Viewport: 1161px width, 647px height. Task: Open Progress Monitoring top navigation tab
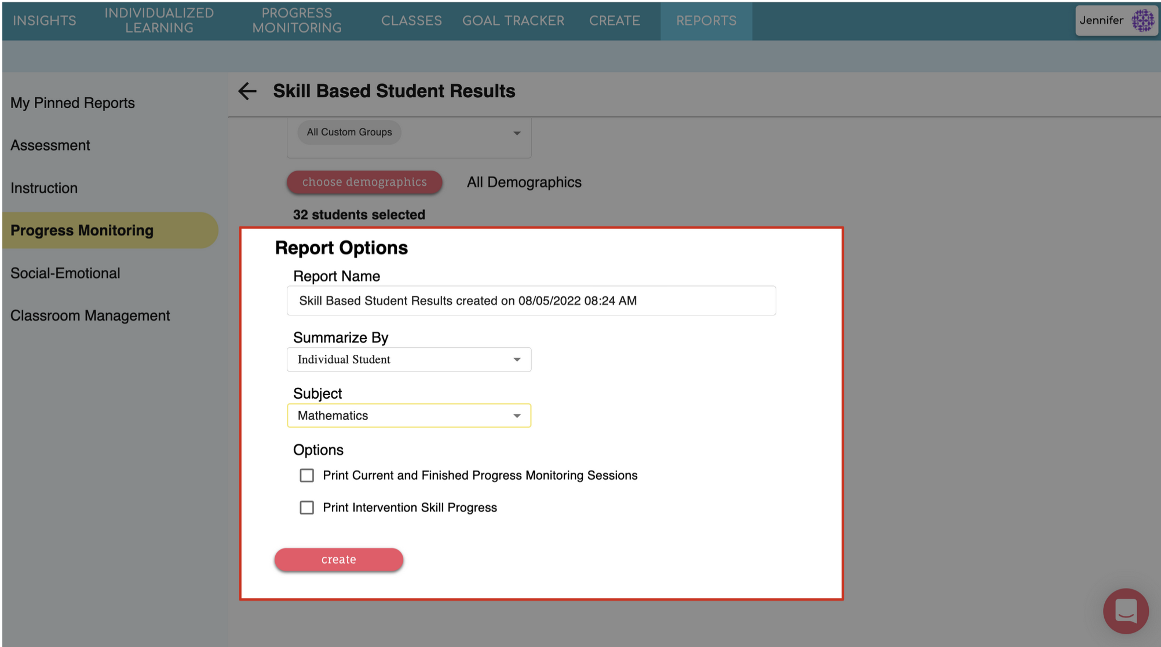point(297,21)
